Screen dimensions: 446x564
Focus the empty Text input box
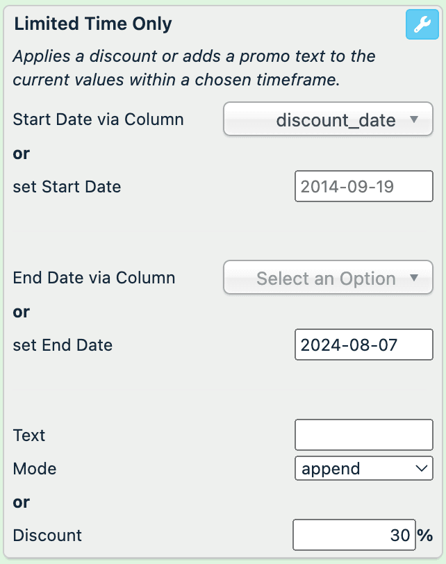point(363,436)
